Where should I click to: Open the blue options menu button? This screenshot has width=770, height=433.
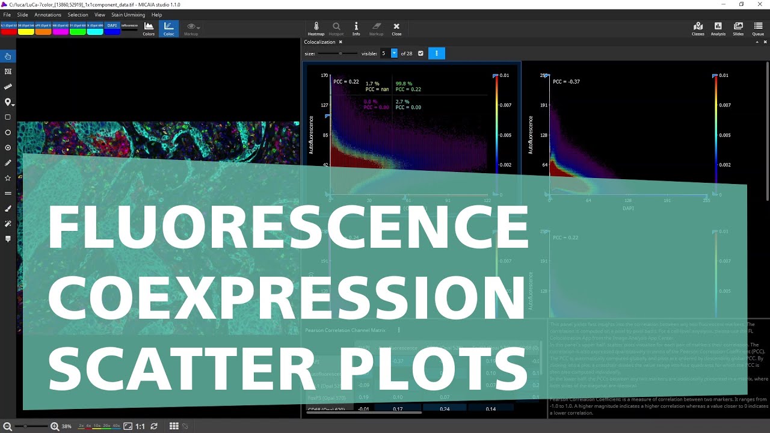[437, 54]
